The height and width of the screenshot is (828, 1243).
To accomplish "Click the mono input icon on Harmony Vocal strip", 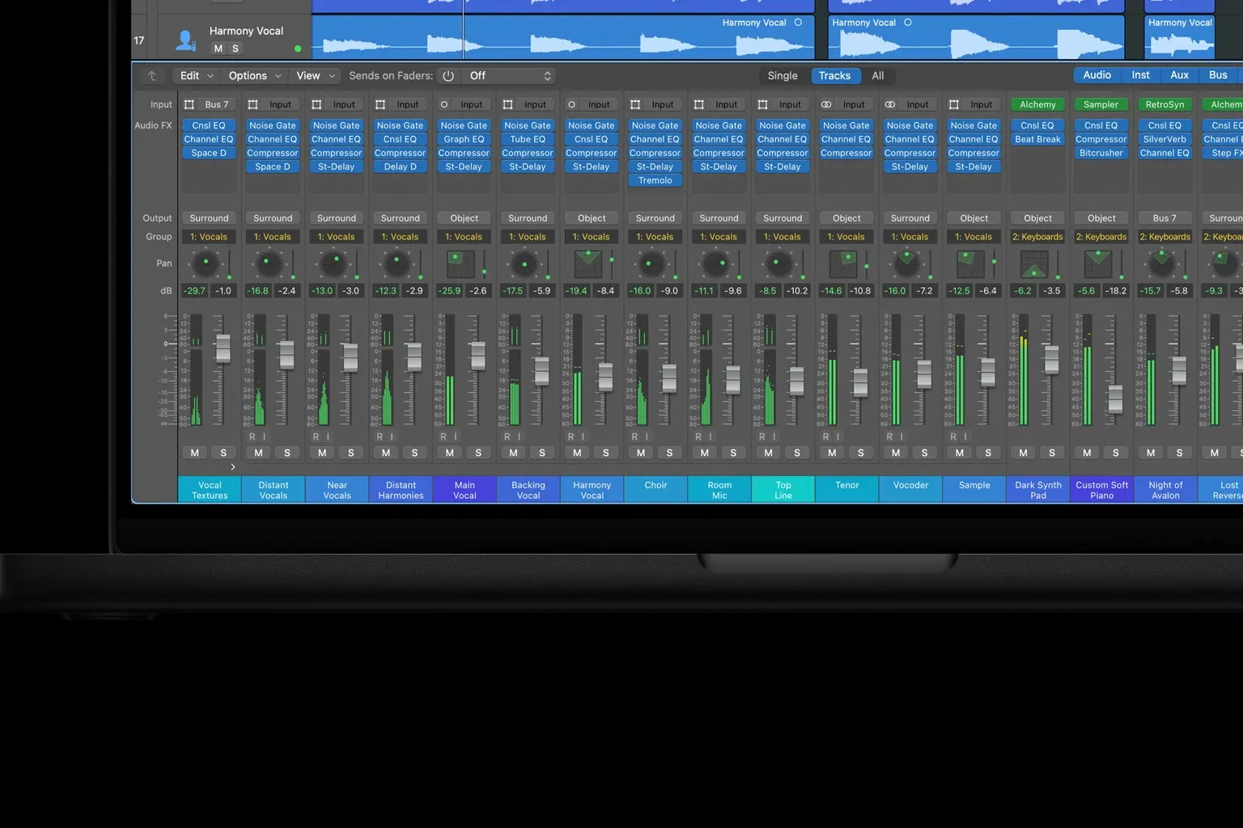I will pyautogui.click(x=571, y=104).
